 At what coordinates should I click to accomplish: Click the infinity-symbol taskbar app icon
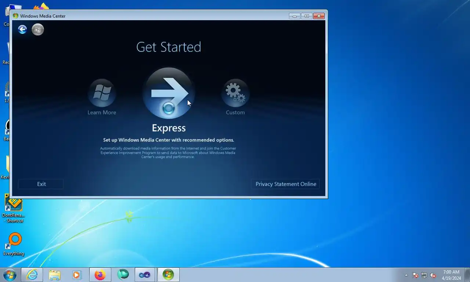pyautogui.click(x=145, y=275)
